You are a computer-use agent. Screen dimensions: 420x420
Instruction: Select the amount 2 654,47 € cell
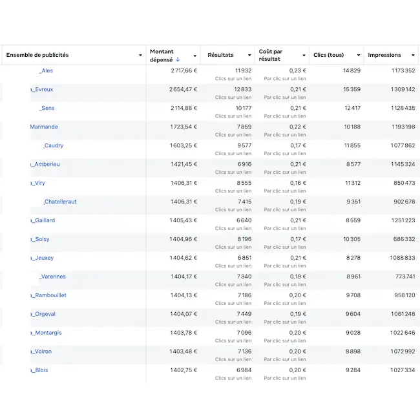183,89
